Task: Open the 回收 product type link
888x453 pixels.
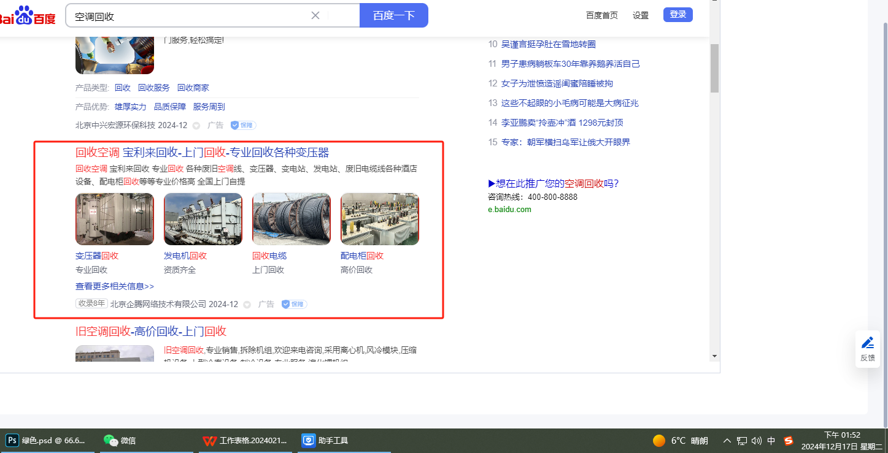Action: click(x=123, y=88)
